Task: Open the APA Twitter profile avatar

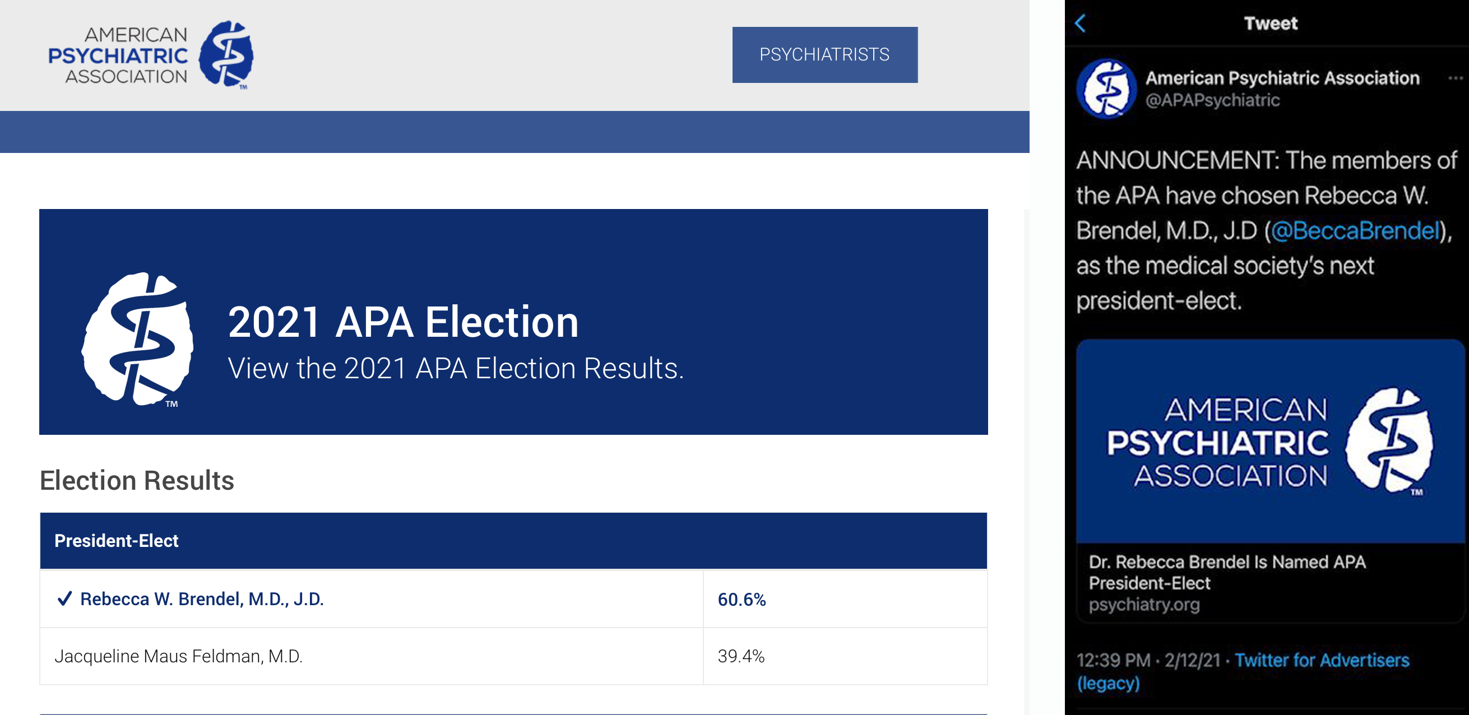Action: (1106, 90)
